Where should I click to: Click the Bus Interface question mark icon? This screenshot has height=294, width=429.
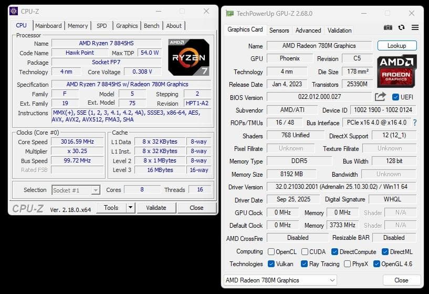tap(415, 123)
